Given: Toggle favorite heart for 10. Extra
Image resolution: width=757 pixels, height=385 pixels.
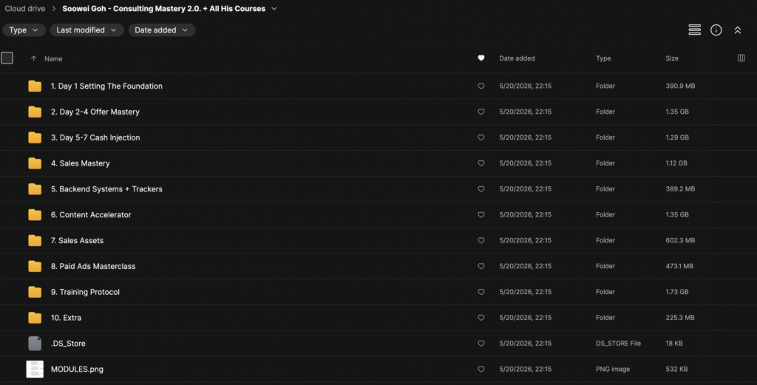Looking at the screenshot, I should pos(481,318).
